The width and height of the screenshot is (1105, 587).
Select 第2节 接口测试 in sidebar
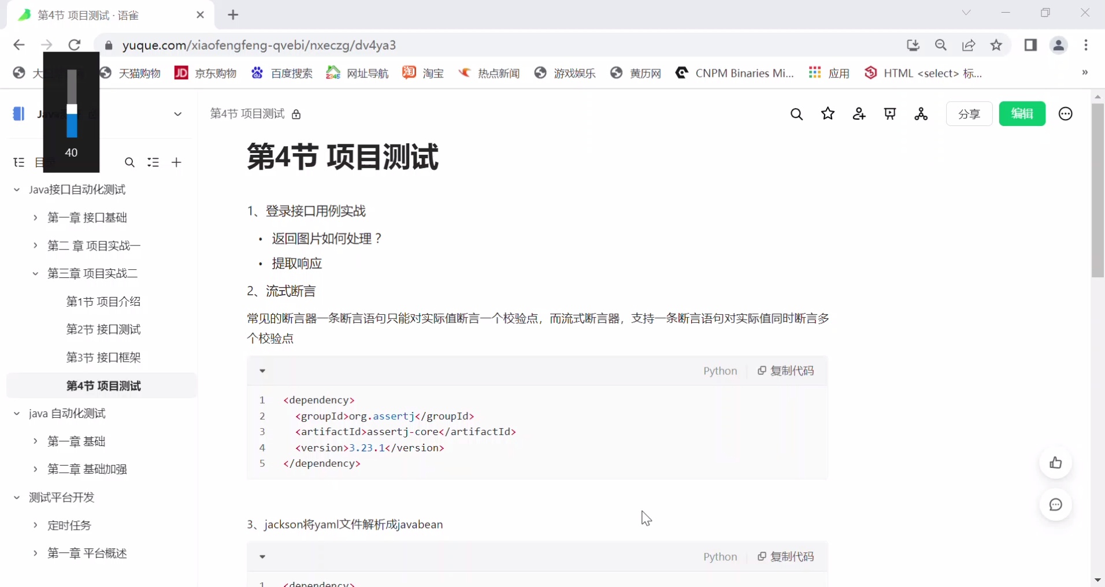click(104, 329)
